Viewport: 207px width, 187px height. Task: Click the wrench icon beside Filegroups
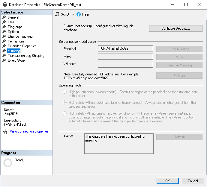[x=4, y=27]
